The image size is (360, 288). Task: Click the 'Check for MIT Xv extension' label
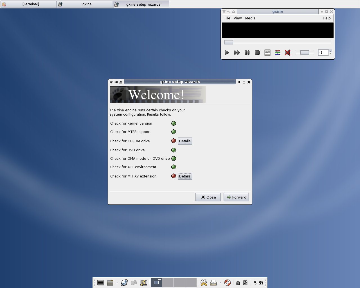(x=133, y=176)
